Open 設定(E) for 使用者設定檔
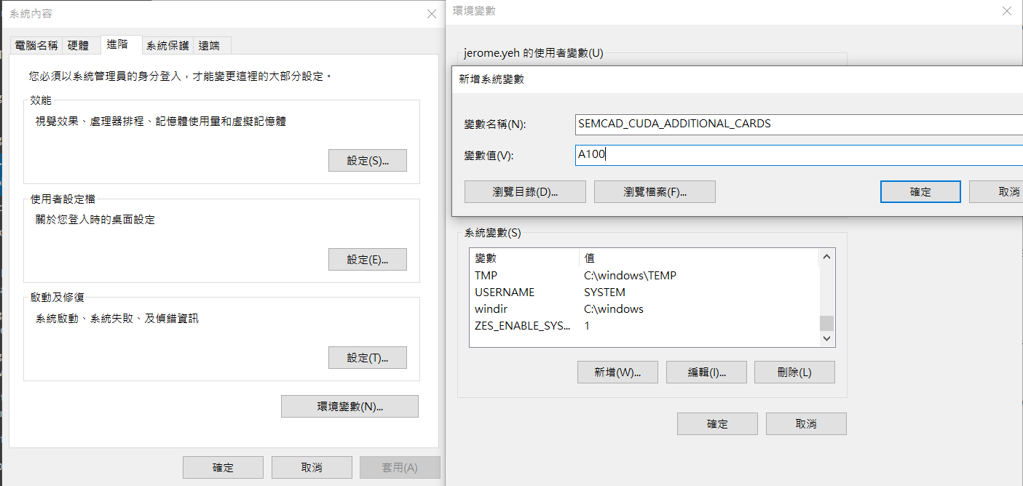This screenshot has width=1023, height=486. tap(367, 259)
